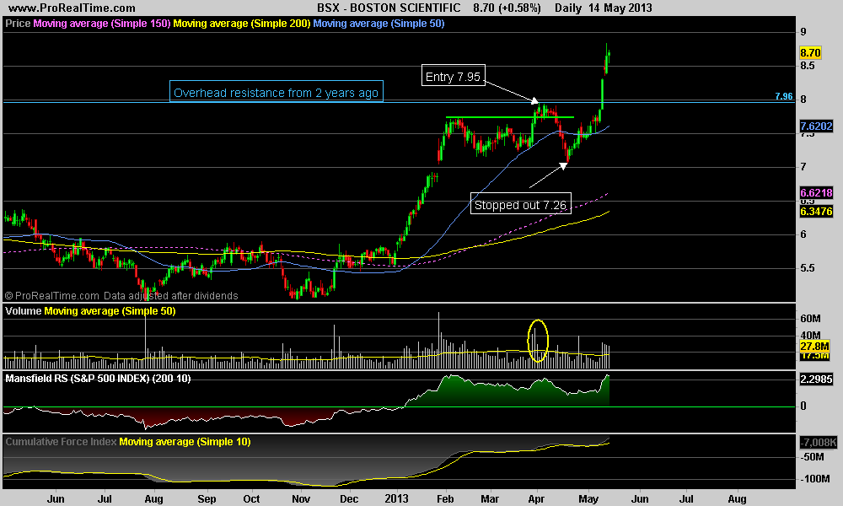
Task: Click the 14 May 2013 date
Action: coord(620,8)
